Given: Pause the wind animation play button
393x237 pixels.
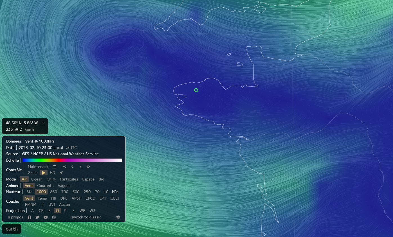Looking at the screenshot, I should 44,173.
